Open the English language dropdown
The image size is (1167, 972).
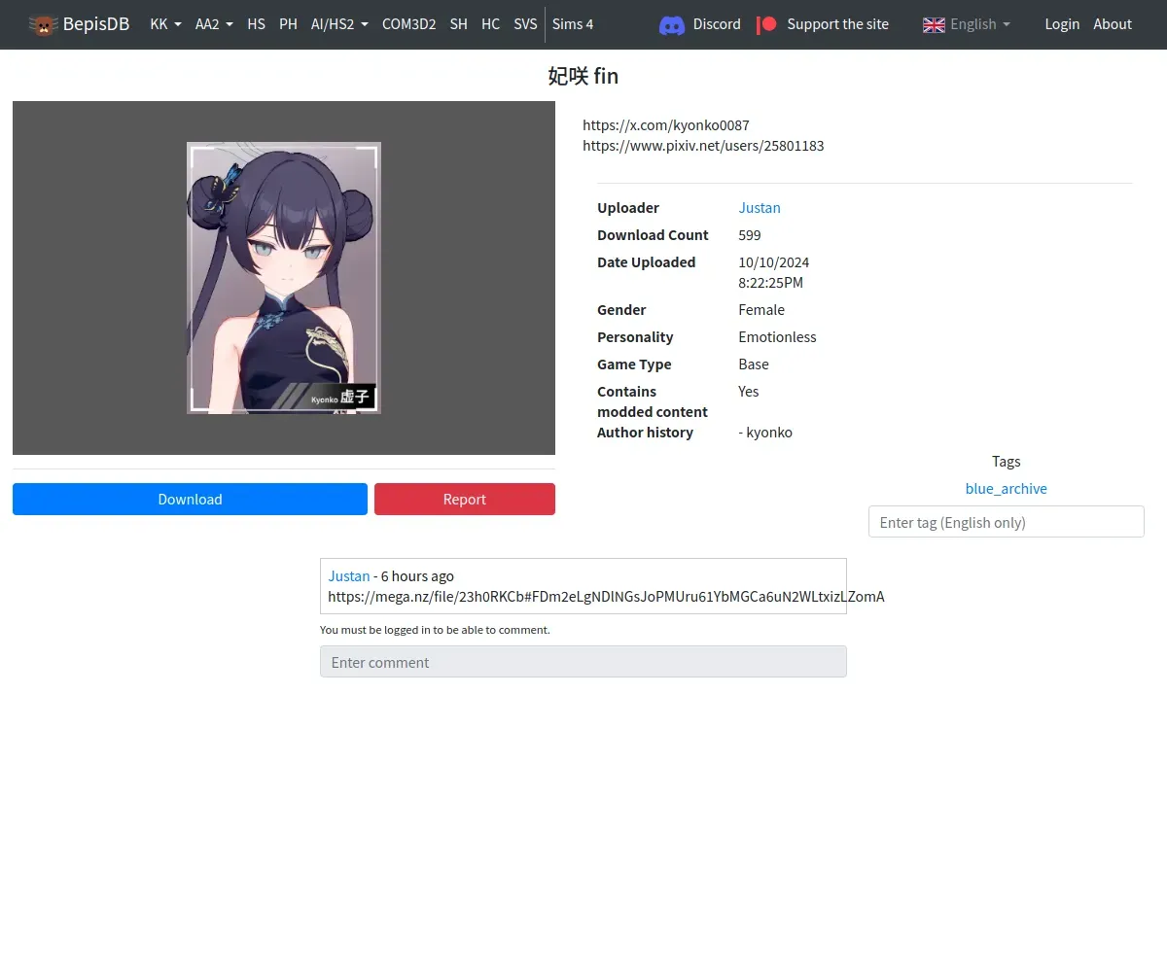click(x=979, y=24)
